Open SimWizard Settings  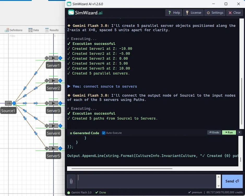point(215,13)
